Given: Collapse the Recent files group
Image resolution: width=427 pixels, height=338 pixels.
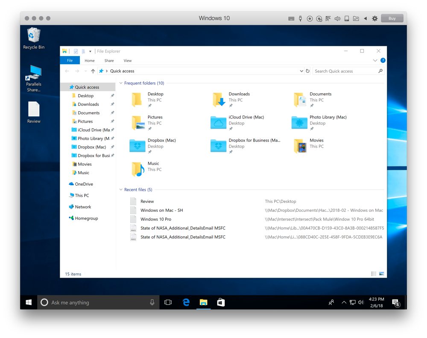Looking at the screenshot, I should [x=121, y=190].
